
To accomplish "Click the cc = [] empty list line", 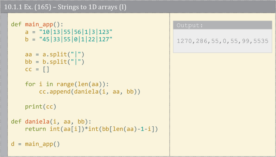I will pos(37,69).
